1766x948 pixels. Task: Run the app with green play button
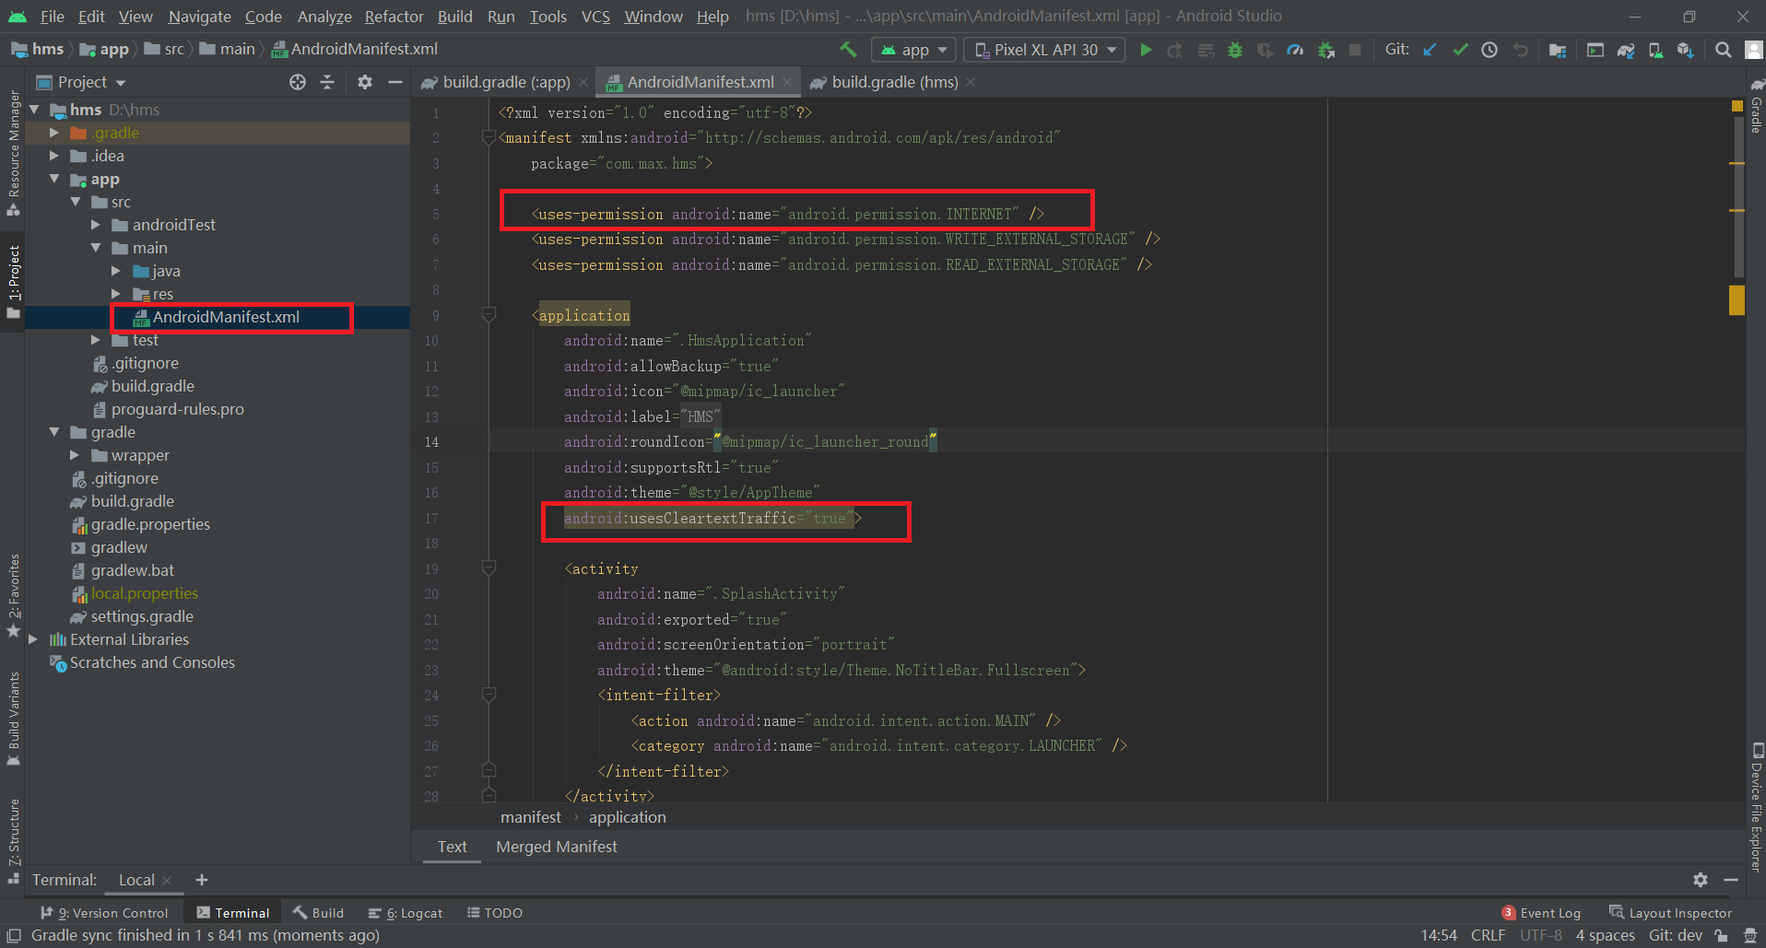[x=1146, y=50]
